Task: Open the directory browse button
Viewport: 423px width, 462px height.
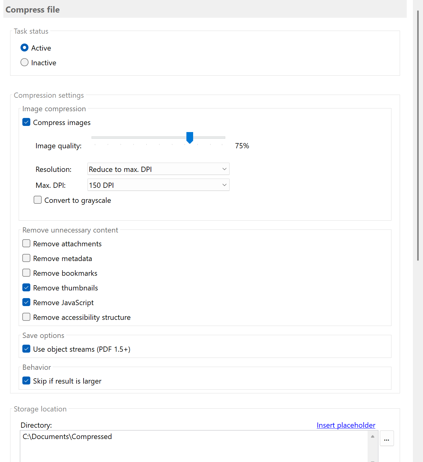Action: pyautogui.click(x=387, y=438)
